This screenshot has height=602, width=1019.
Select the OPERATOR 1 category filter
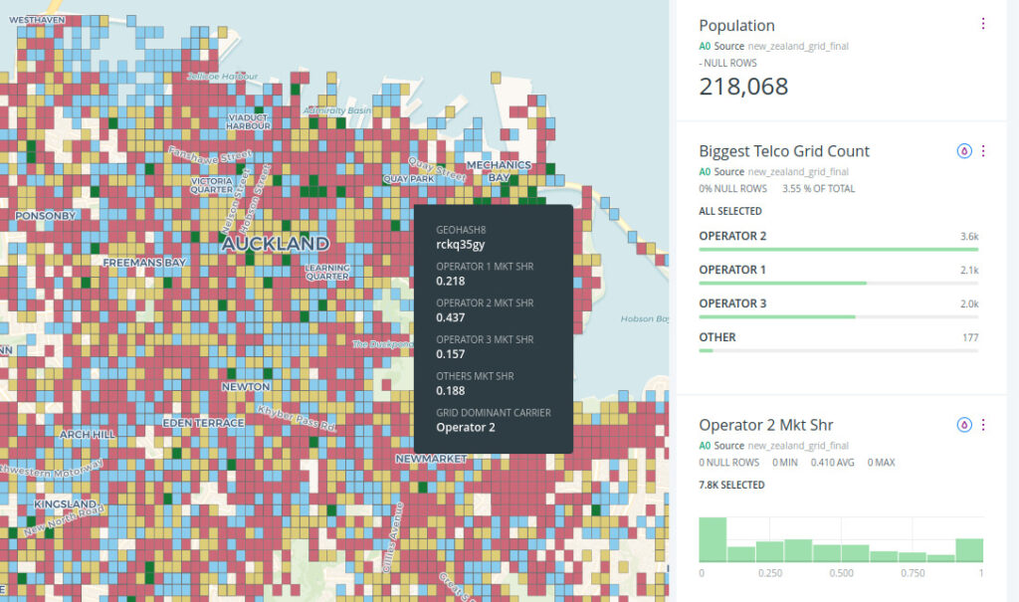[733, 270]
